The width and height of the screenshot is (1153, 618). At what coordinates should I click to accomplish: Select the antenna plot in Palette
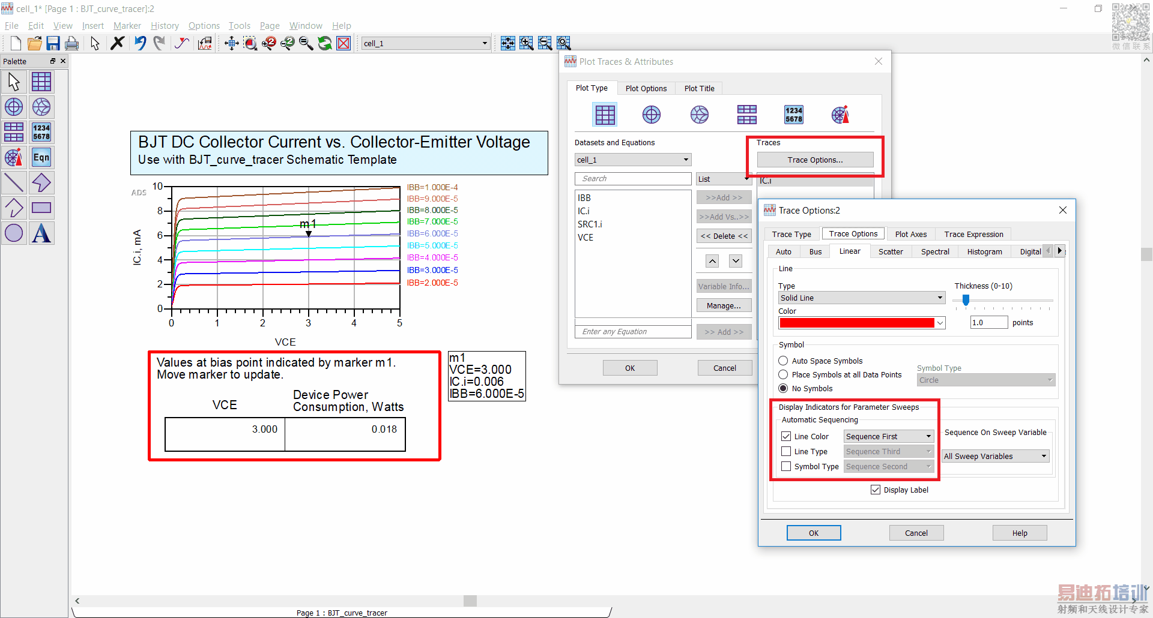14,157
